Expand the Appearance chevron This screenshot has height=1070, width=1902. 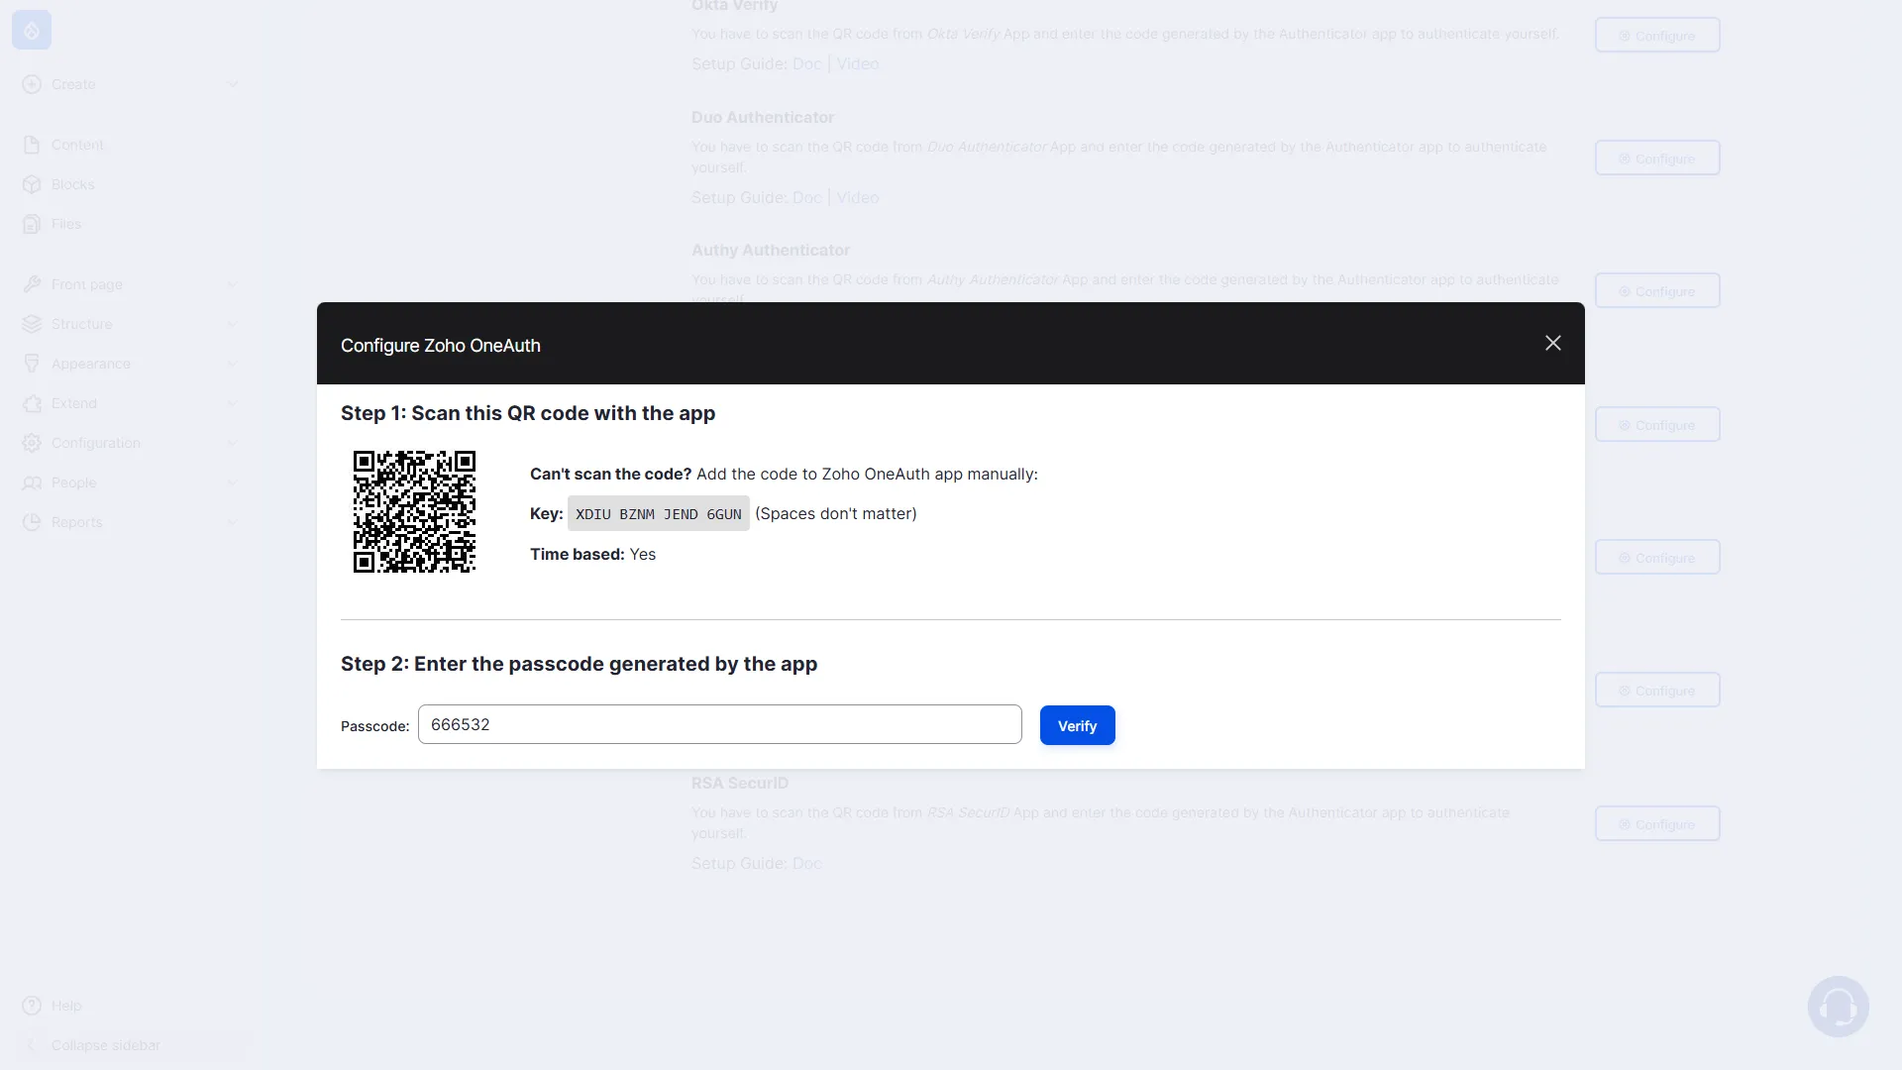point(232,364)
